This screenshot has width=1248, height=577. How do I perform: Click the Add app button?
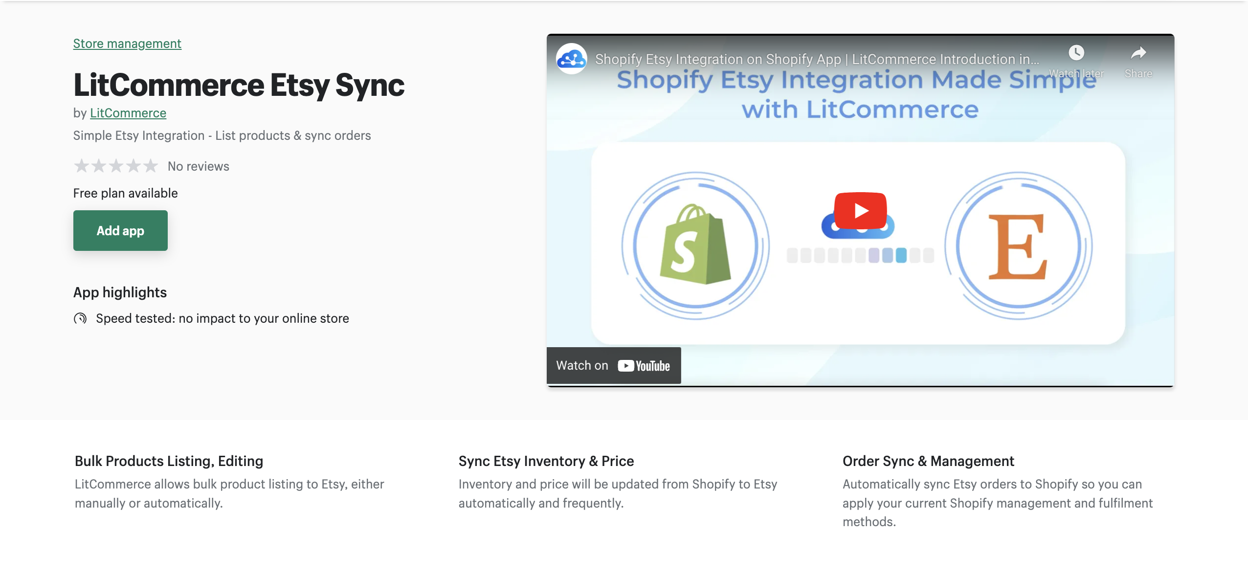point(120,230)
